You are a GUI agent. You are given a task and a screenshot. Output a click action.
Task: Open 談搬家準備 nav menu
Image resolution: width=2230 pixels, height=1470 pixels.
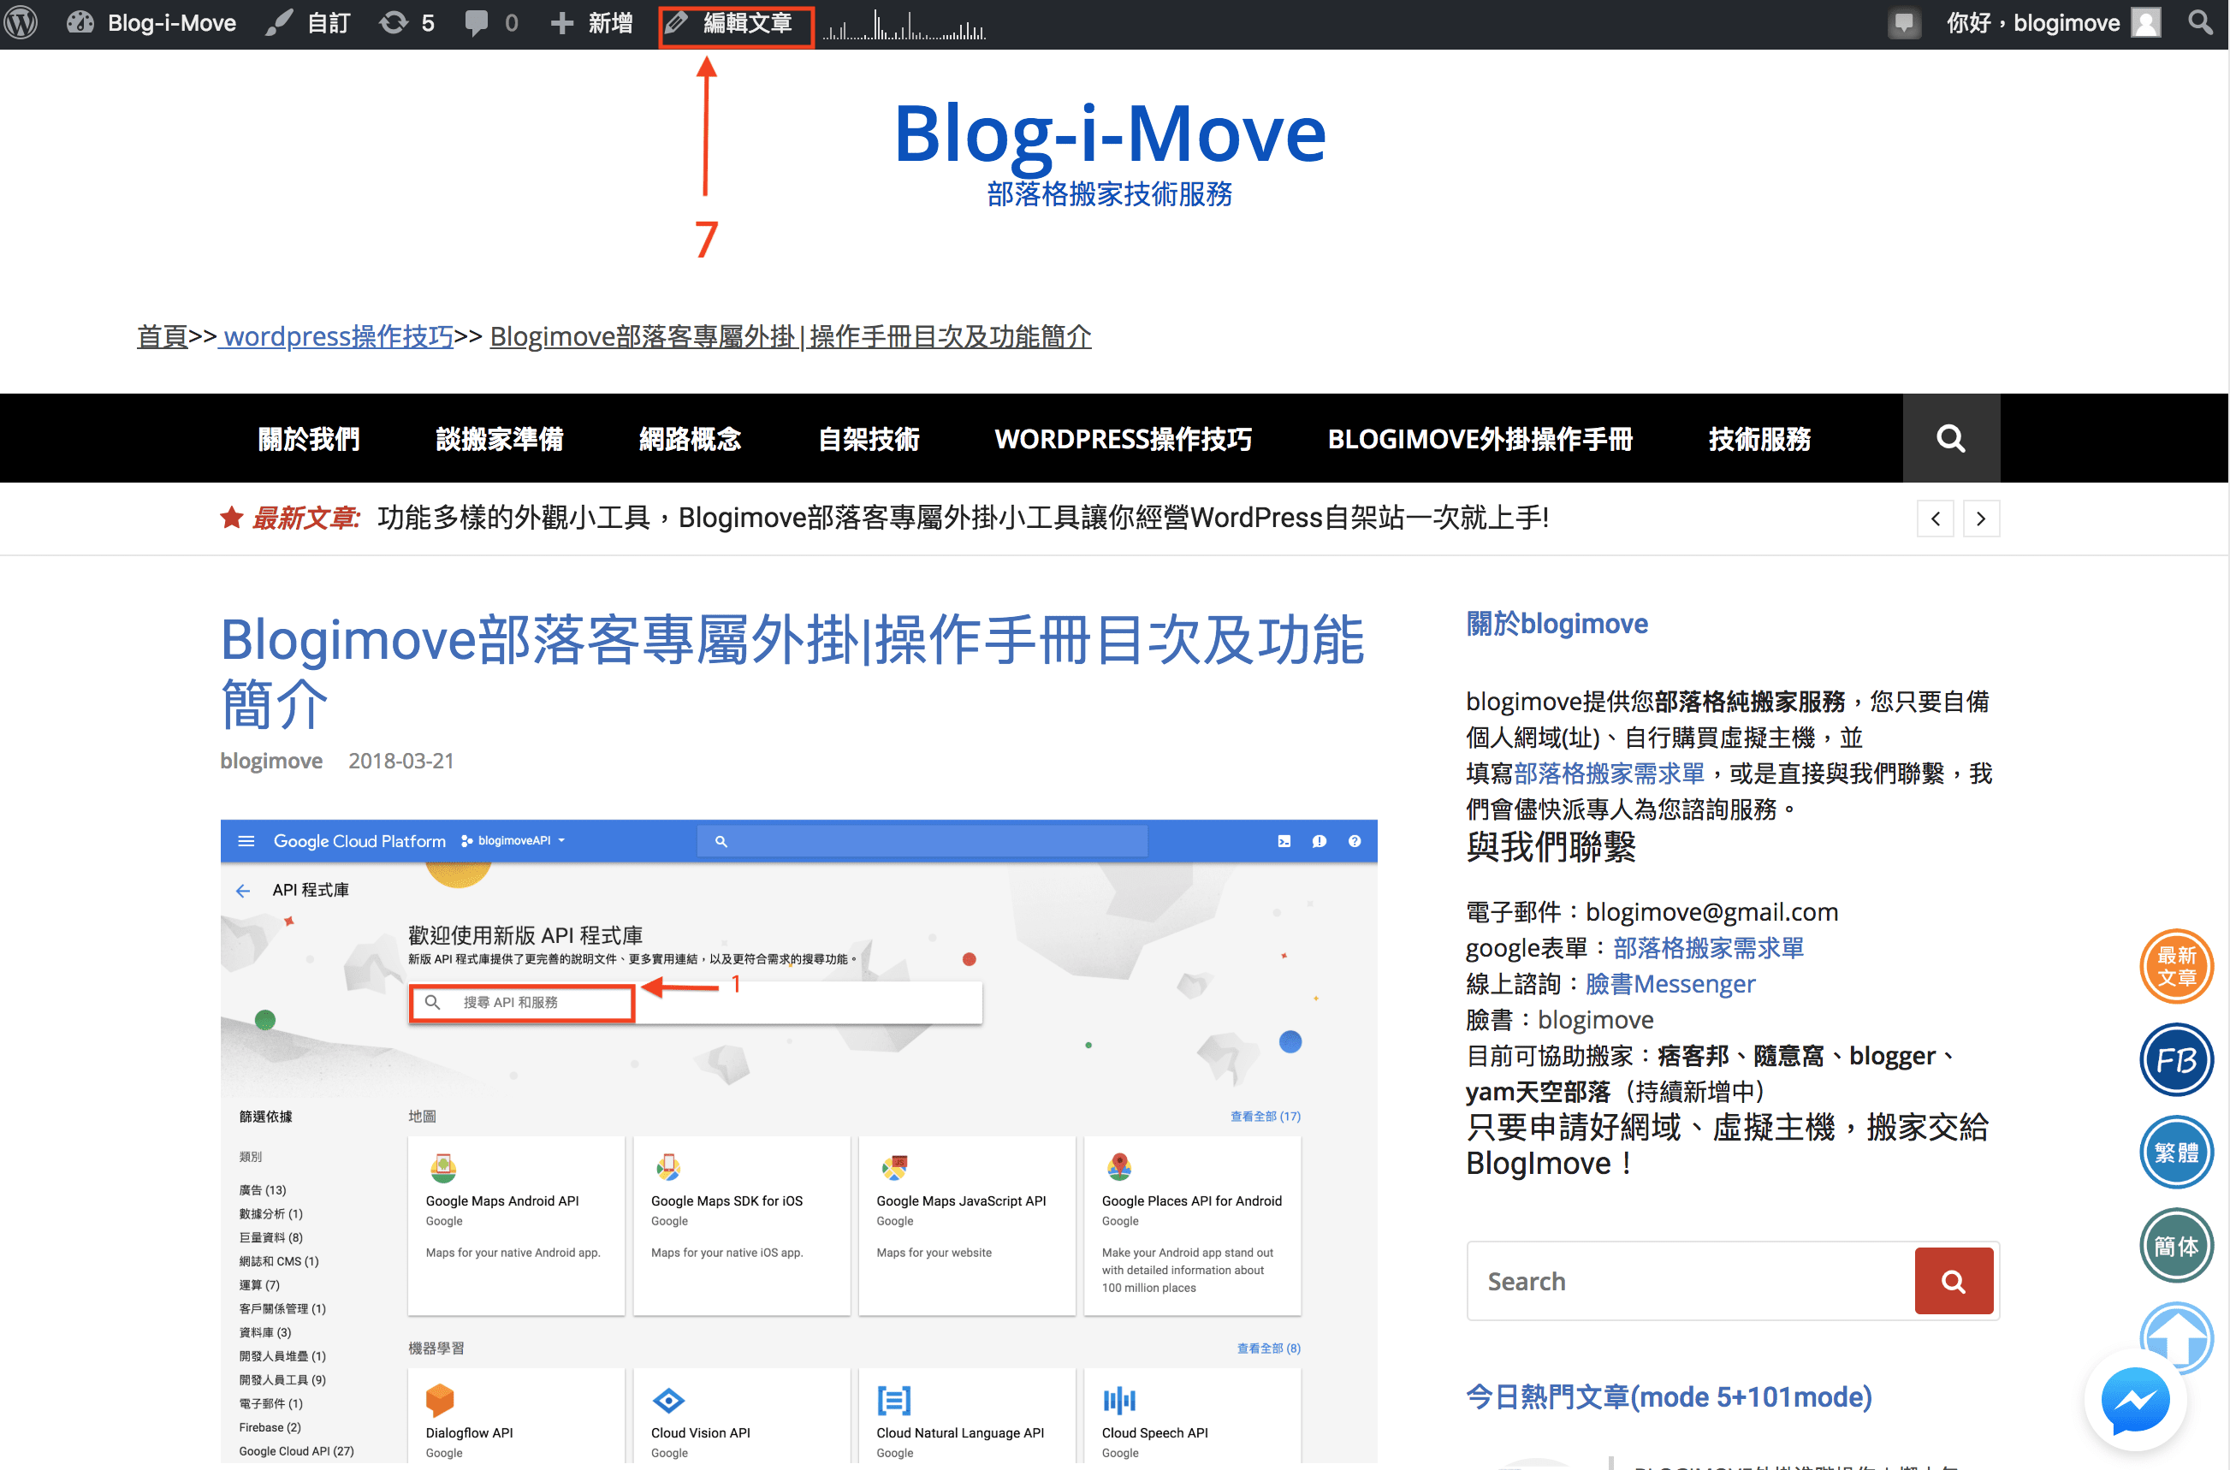[499, 438]
